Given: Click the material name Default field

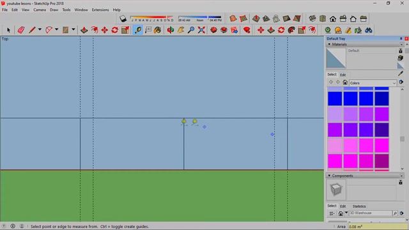Looking at the screenshot, I should 372,51.
